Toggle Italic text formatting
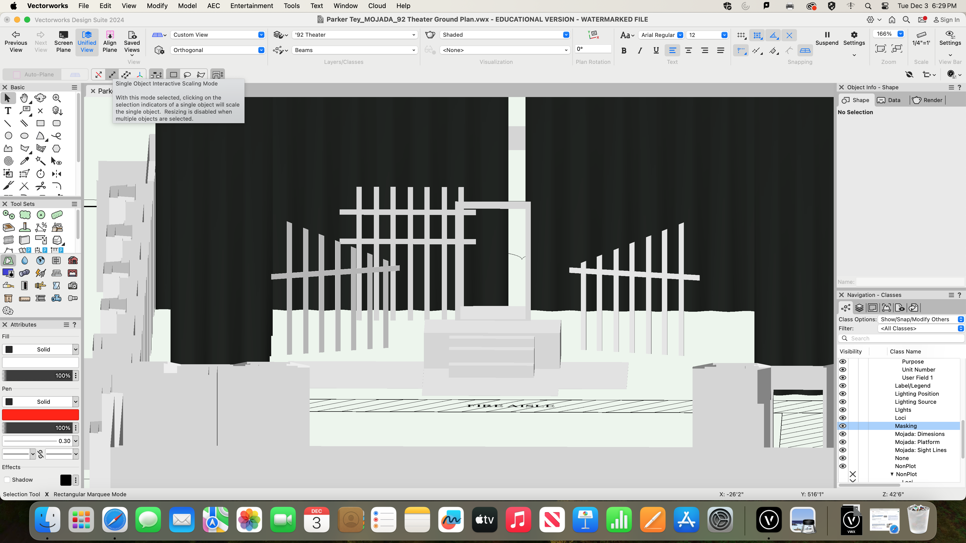The image size is (966, 543). pos(640,50)
